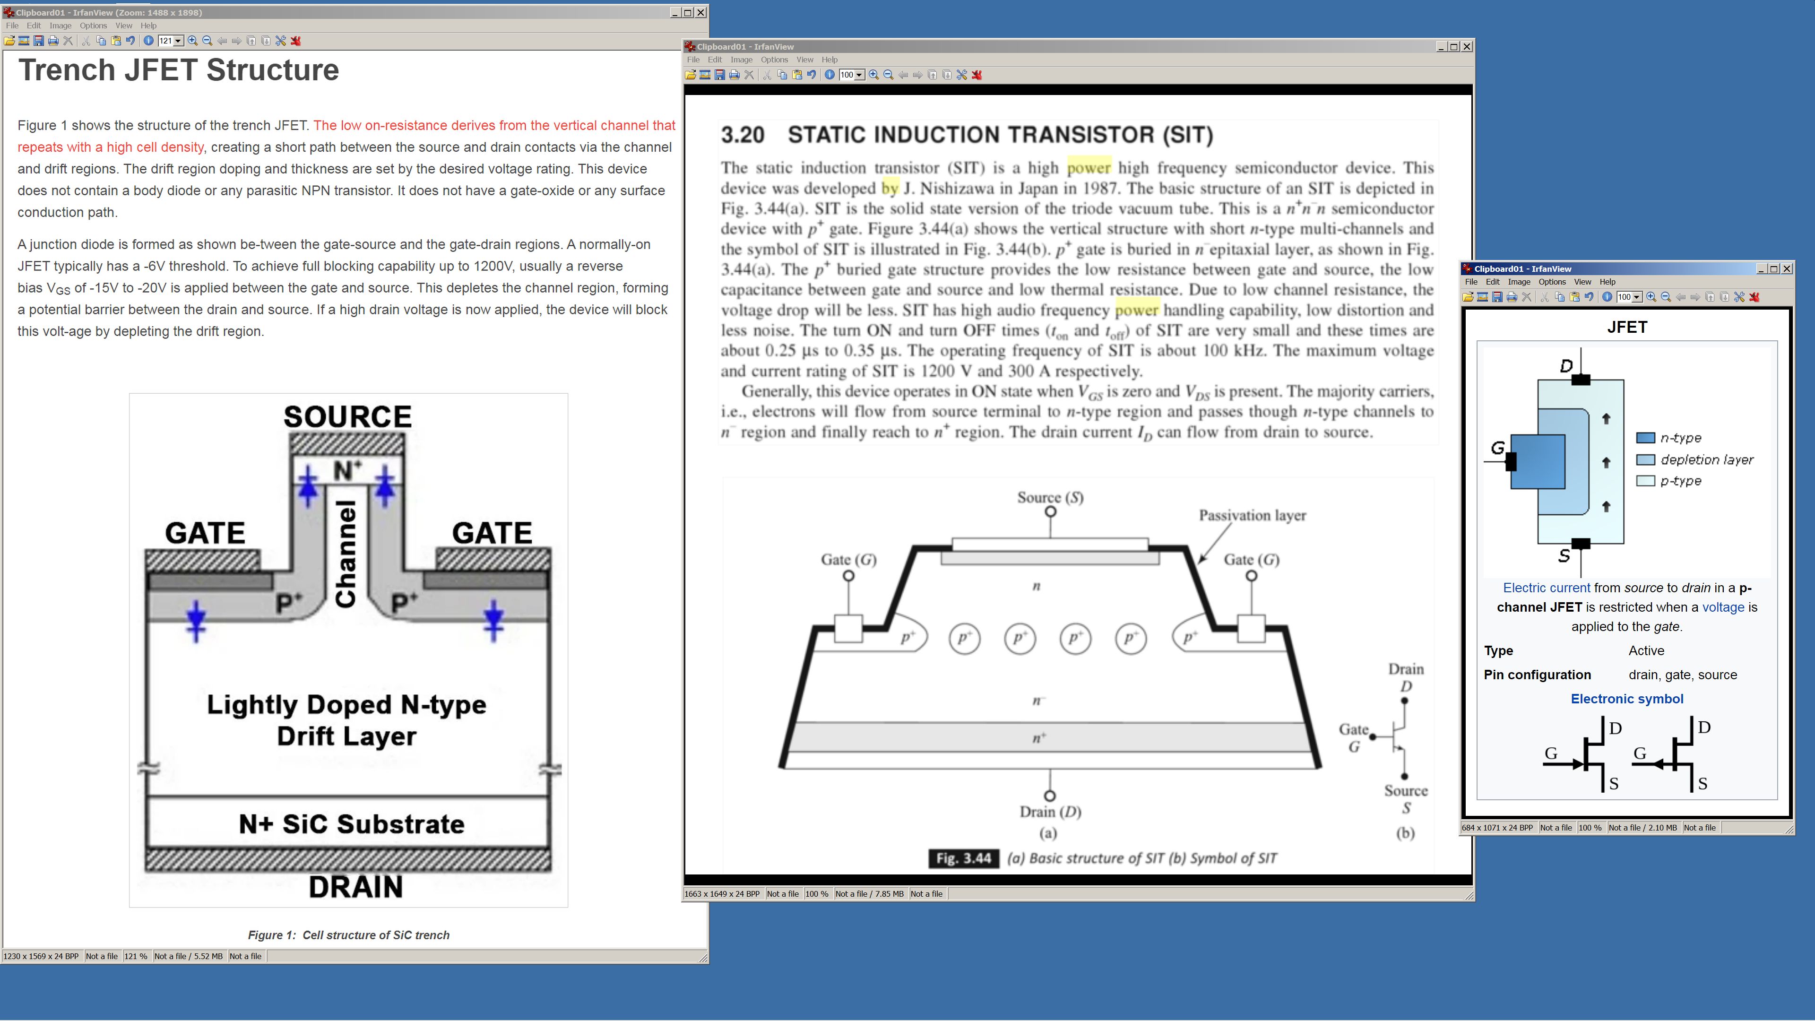The image size is (1815, 1021).
Task: Click Undo icon in JFET window
Action: pos(1589,297)
